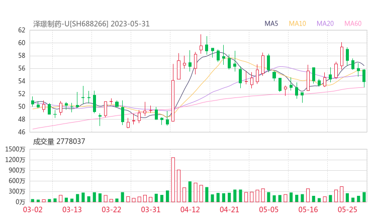The image size is (372, 221).
Task: Click the 900万 volume axis label
Action: coord(17,170)
